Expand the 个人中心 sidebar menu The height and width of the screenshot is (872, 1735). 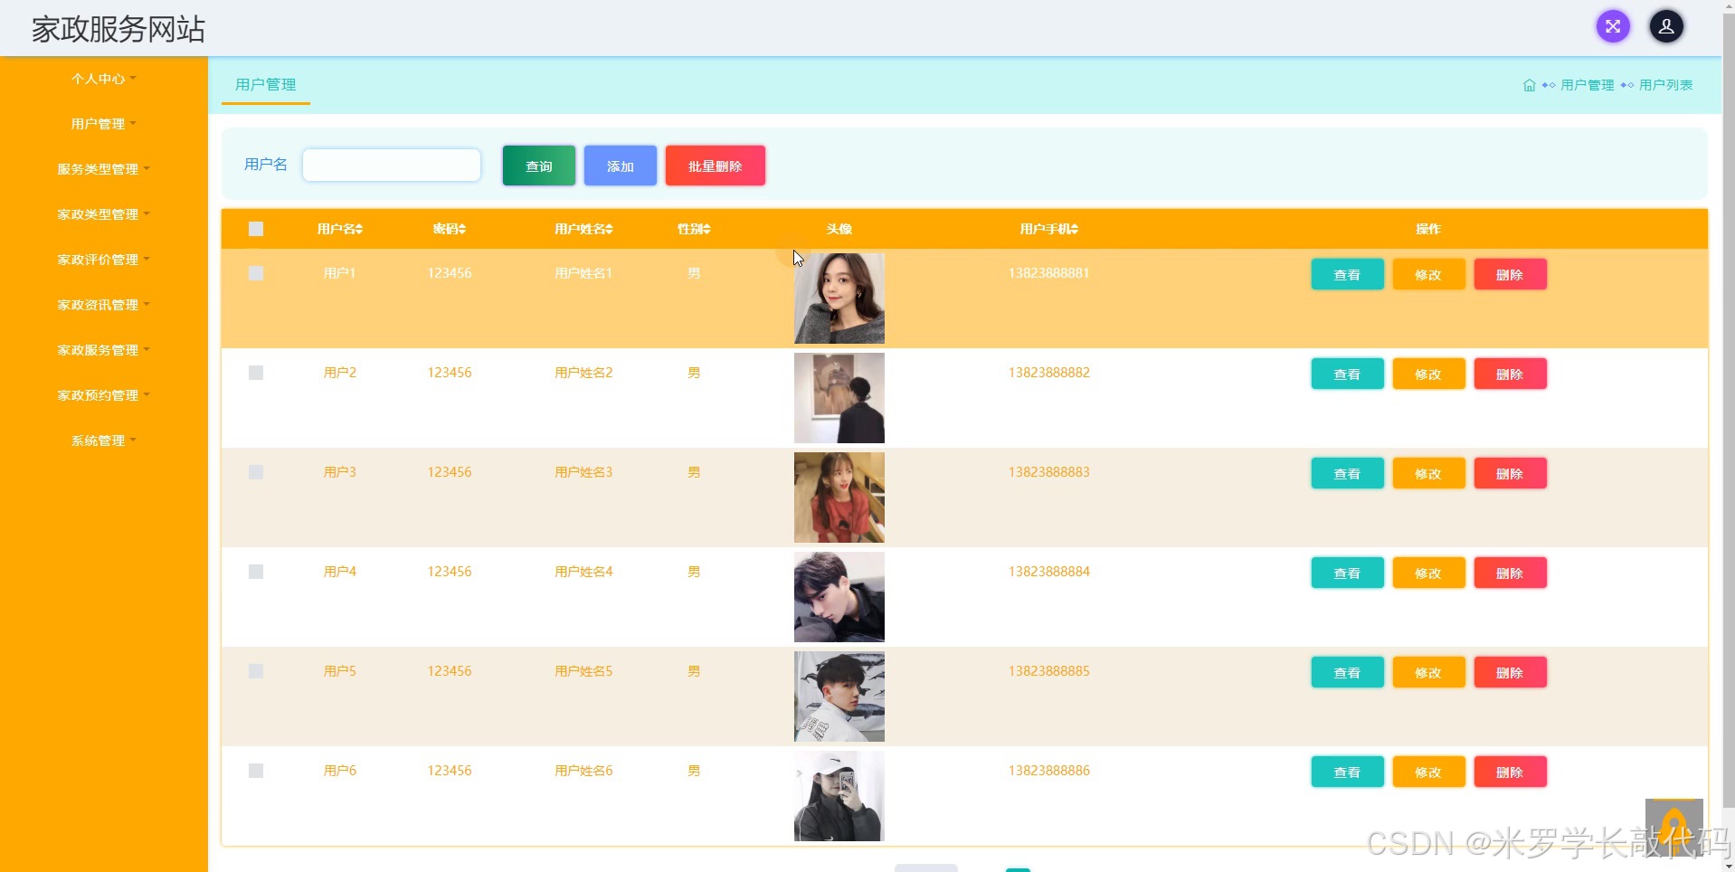pyautogui.click(x=104, y=79)
